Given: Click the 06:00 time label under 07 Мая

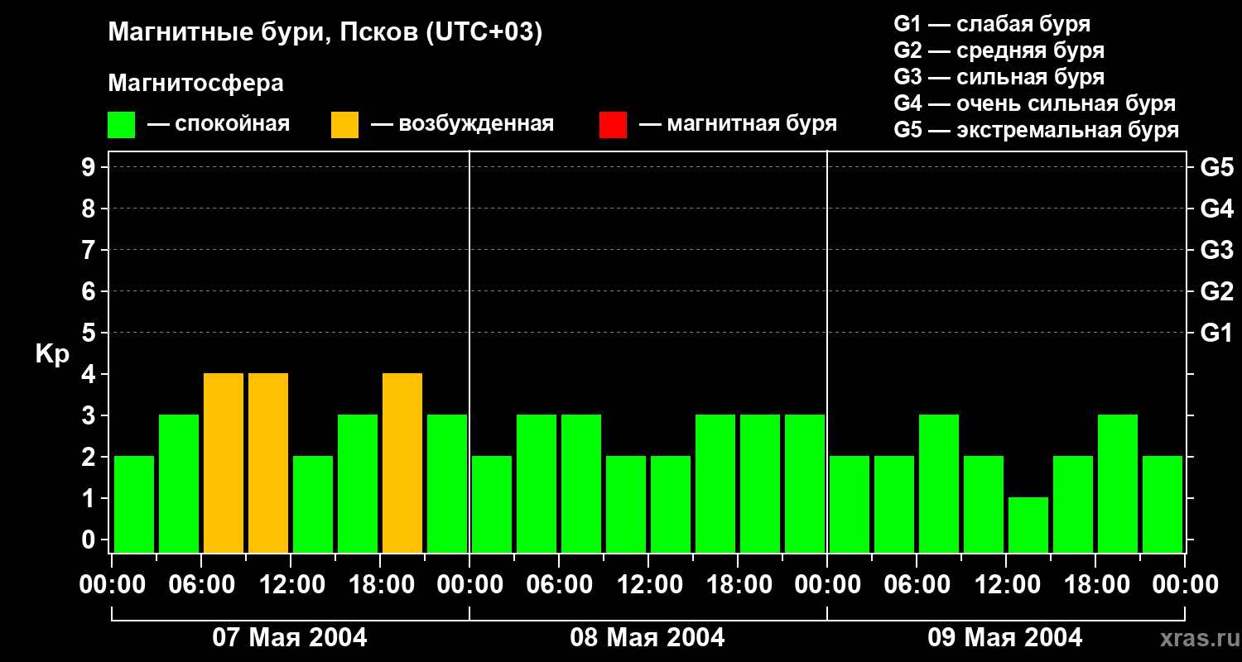Looking at the screenshot, I should point(201,585).
